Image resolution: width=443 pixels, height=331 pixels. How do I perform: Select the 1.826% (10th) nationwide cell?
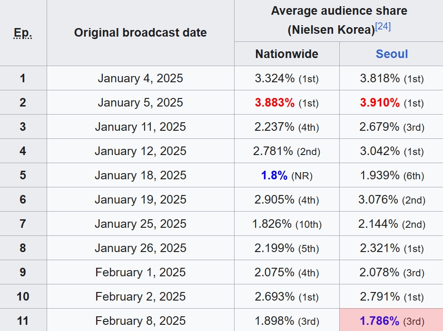coord(286,224)
